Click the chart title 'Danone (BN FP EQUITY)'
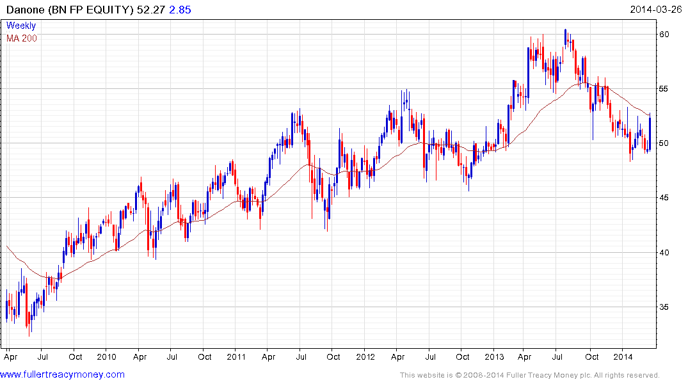This screenshot has width=688, height=384. pyautogui.click(x=70, y=10)
